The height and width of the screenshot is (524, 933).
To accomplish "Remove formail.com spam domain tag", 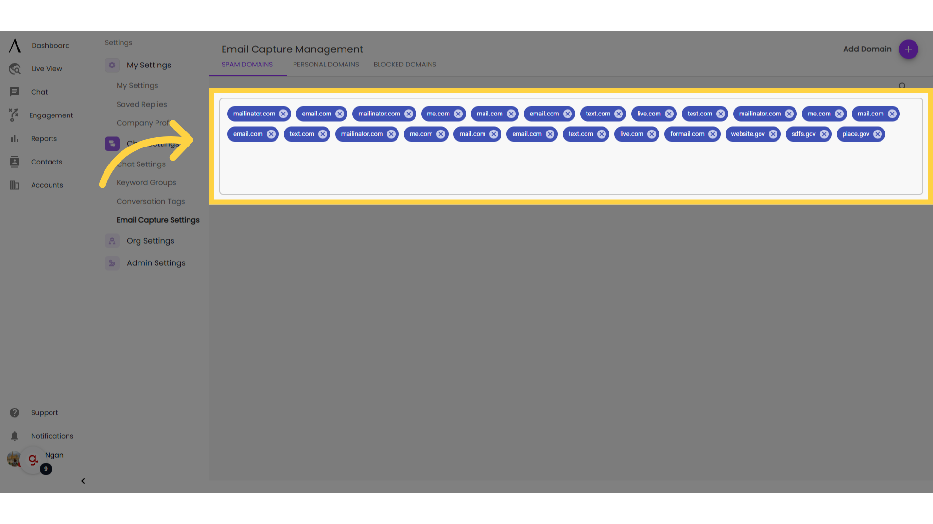I will coord(713,134).
